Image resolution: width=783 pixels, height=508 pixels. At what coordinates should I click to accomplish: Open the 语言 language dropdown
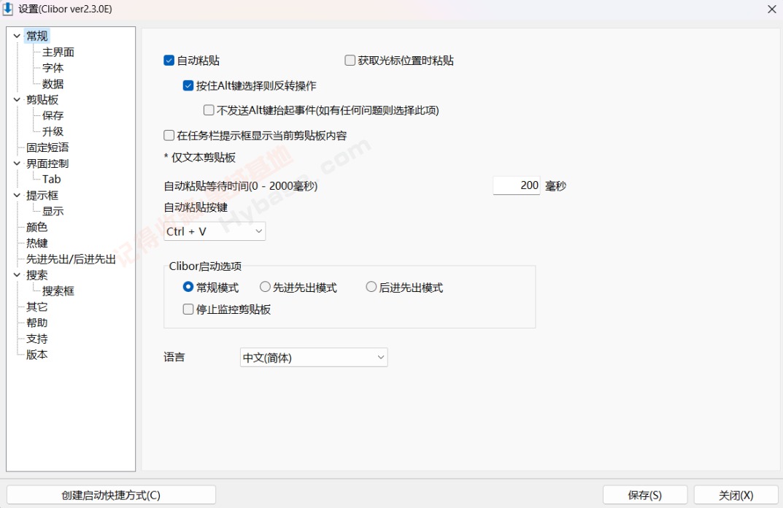pyautogui.click(x=314, y=358)
